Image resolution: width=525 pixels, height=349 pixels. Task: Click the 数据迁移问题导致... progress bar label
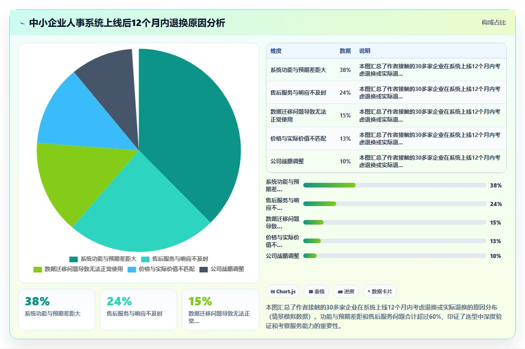pyautogui.click(x=283, y=222)
